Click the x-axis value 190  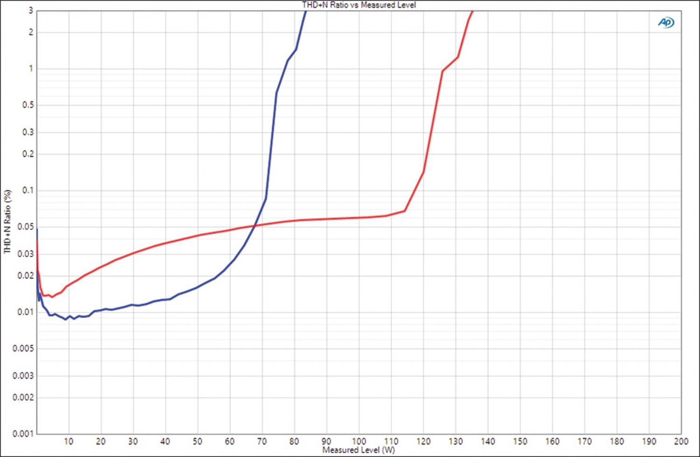(649, 441)
